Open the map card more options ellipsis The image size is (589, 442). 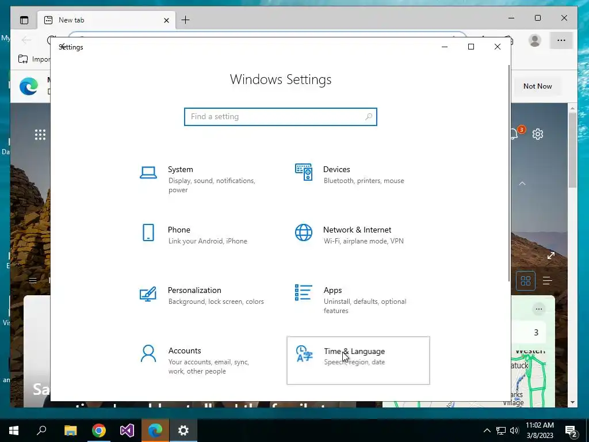pos(538,309)
